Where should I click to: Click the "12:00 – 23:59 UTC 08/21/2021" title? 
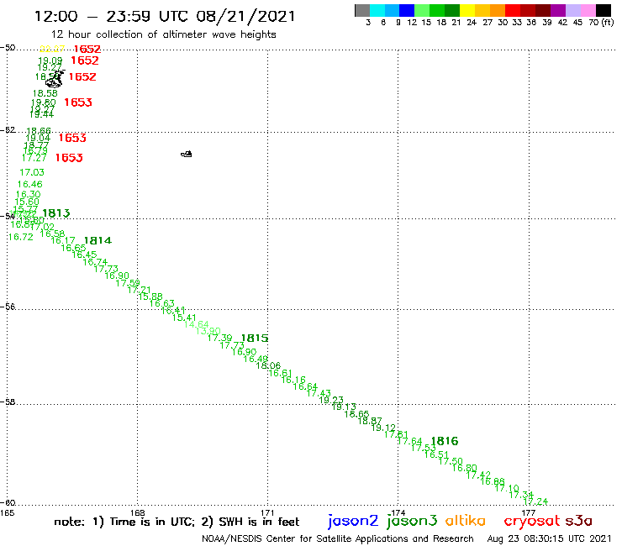165,16
